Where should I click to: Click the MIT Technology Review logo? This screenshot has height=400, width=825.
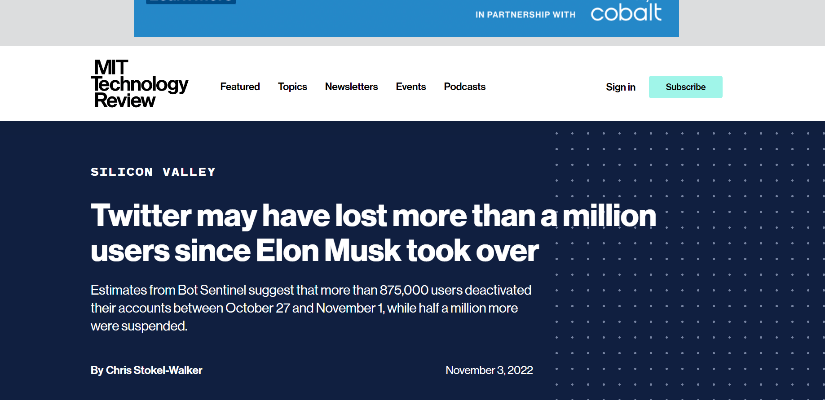(x=139, y=84)
